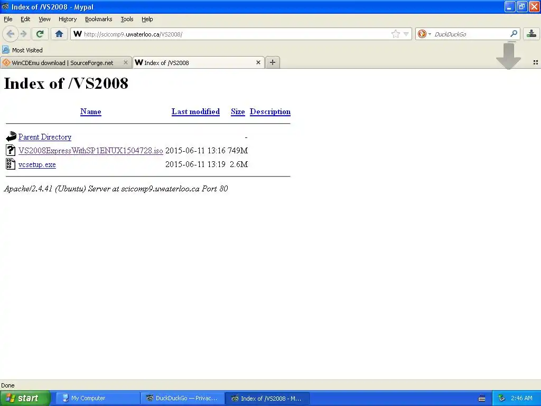Download VS2008ExpressWithSP1ENUX1504728.iso
Screen dimensions: 541x406
pos(91,151)
